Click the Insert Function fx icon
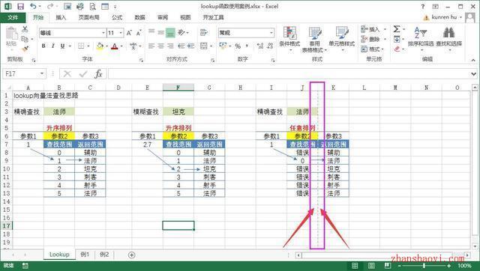This screenshot has height=271, width=480. 98,73
